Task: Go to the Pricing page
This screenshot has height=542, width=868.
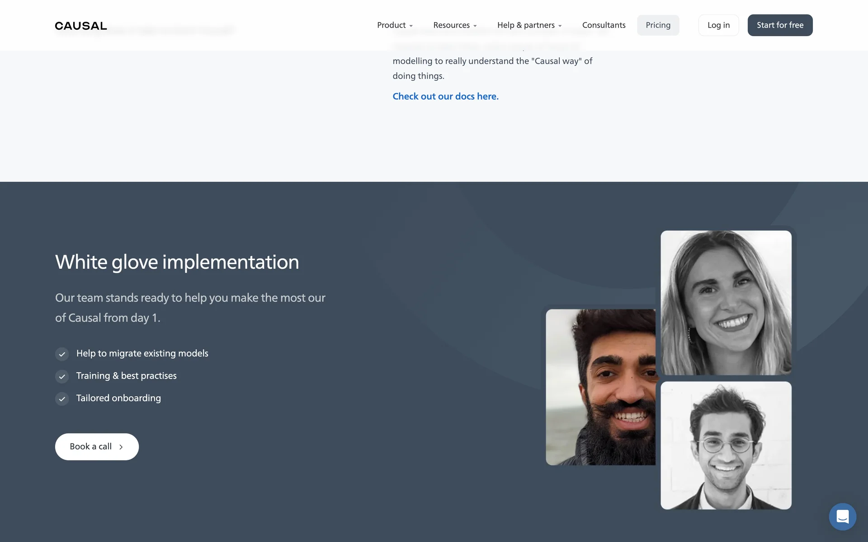Action: pyautogui.click(x=658, y=25)
